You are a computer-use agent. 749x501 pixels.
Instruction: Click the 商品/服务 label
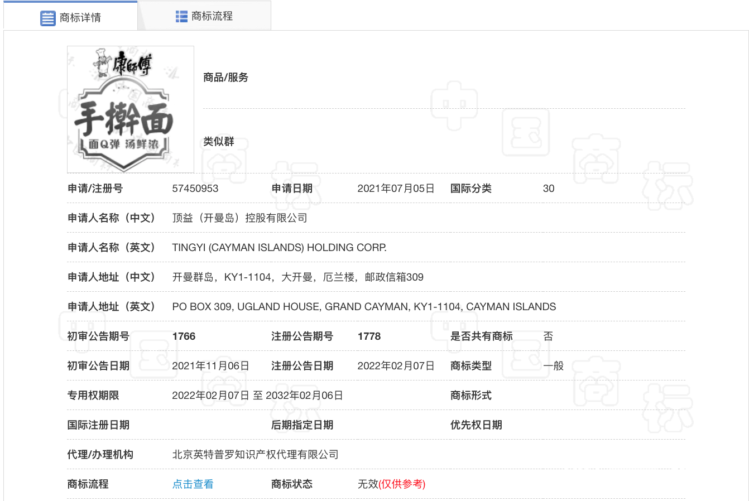point(226,78)
